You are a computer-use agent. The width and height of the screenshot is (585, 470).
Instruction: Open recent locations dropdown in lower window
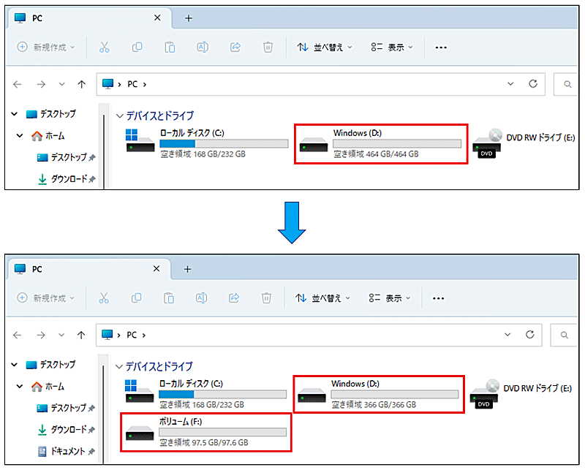coord(61,335)
